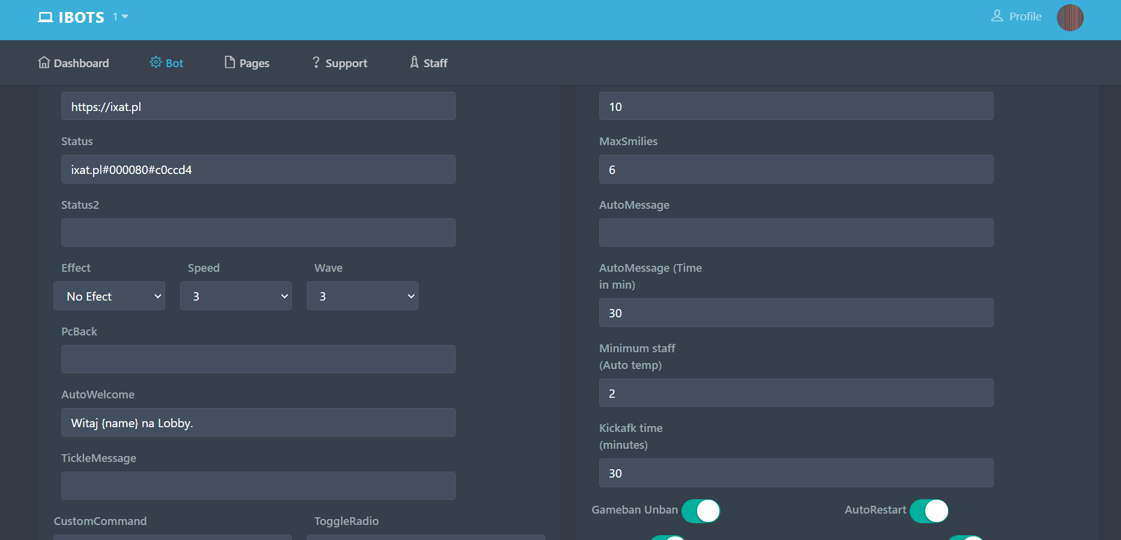Click the Support question mark icon

[x=316, y=62]
